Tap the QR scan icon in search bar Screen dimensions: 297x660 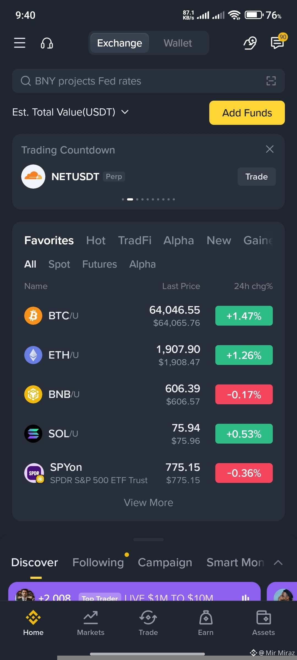(271, 81)
